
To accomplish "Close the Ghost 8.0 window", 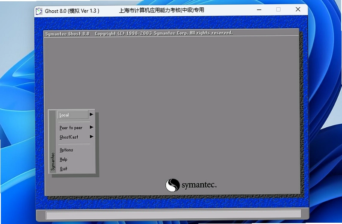I will point(298,9).
